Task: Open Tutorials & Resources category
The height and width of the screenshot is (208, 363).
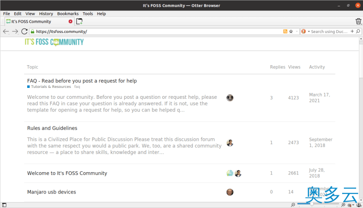Action: 49,87
